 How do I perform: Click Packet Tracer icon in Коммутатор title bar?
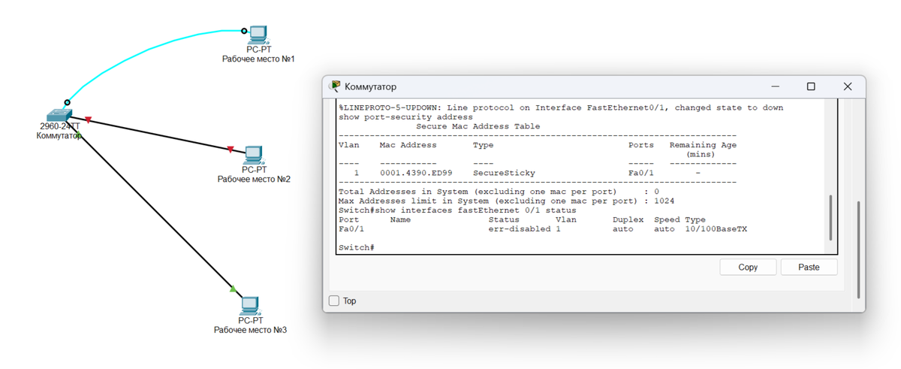point(335,86)
